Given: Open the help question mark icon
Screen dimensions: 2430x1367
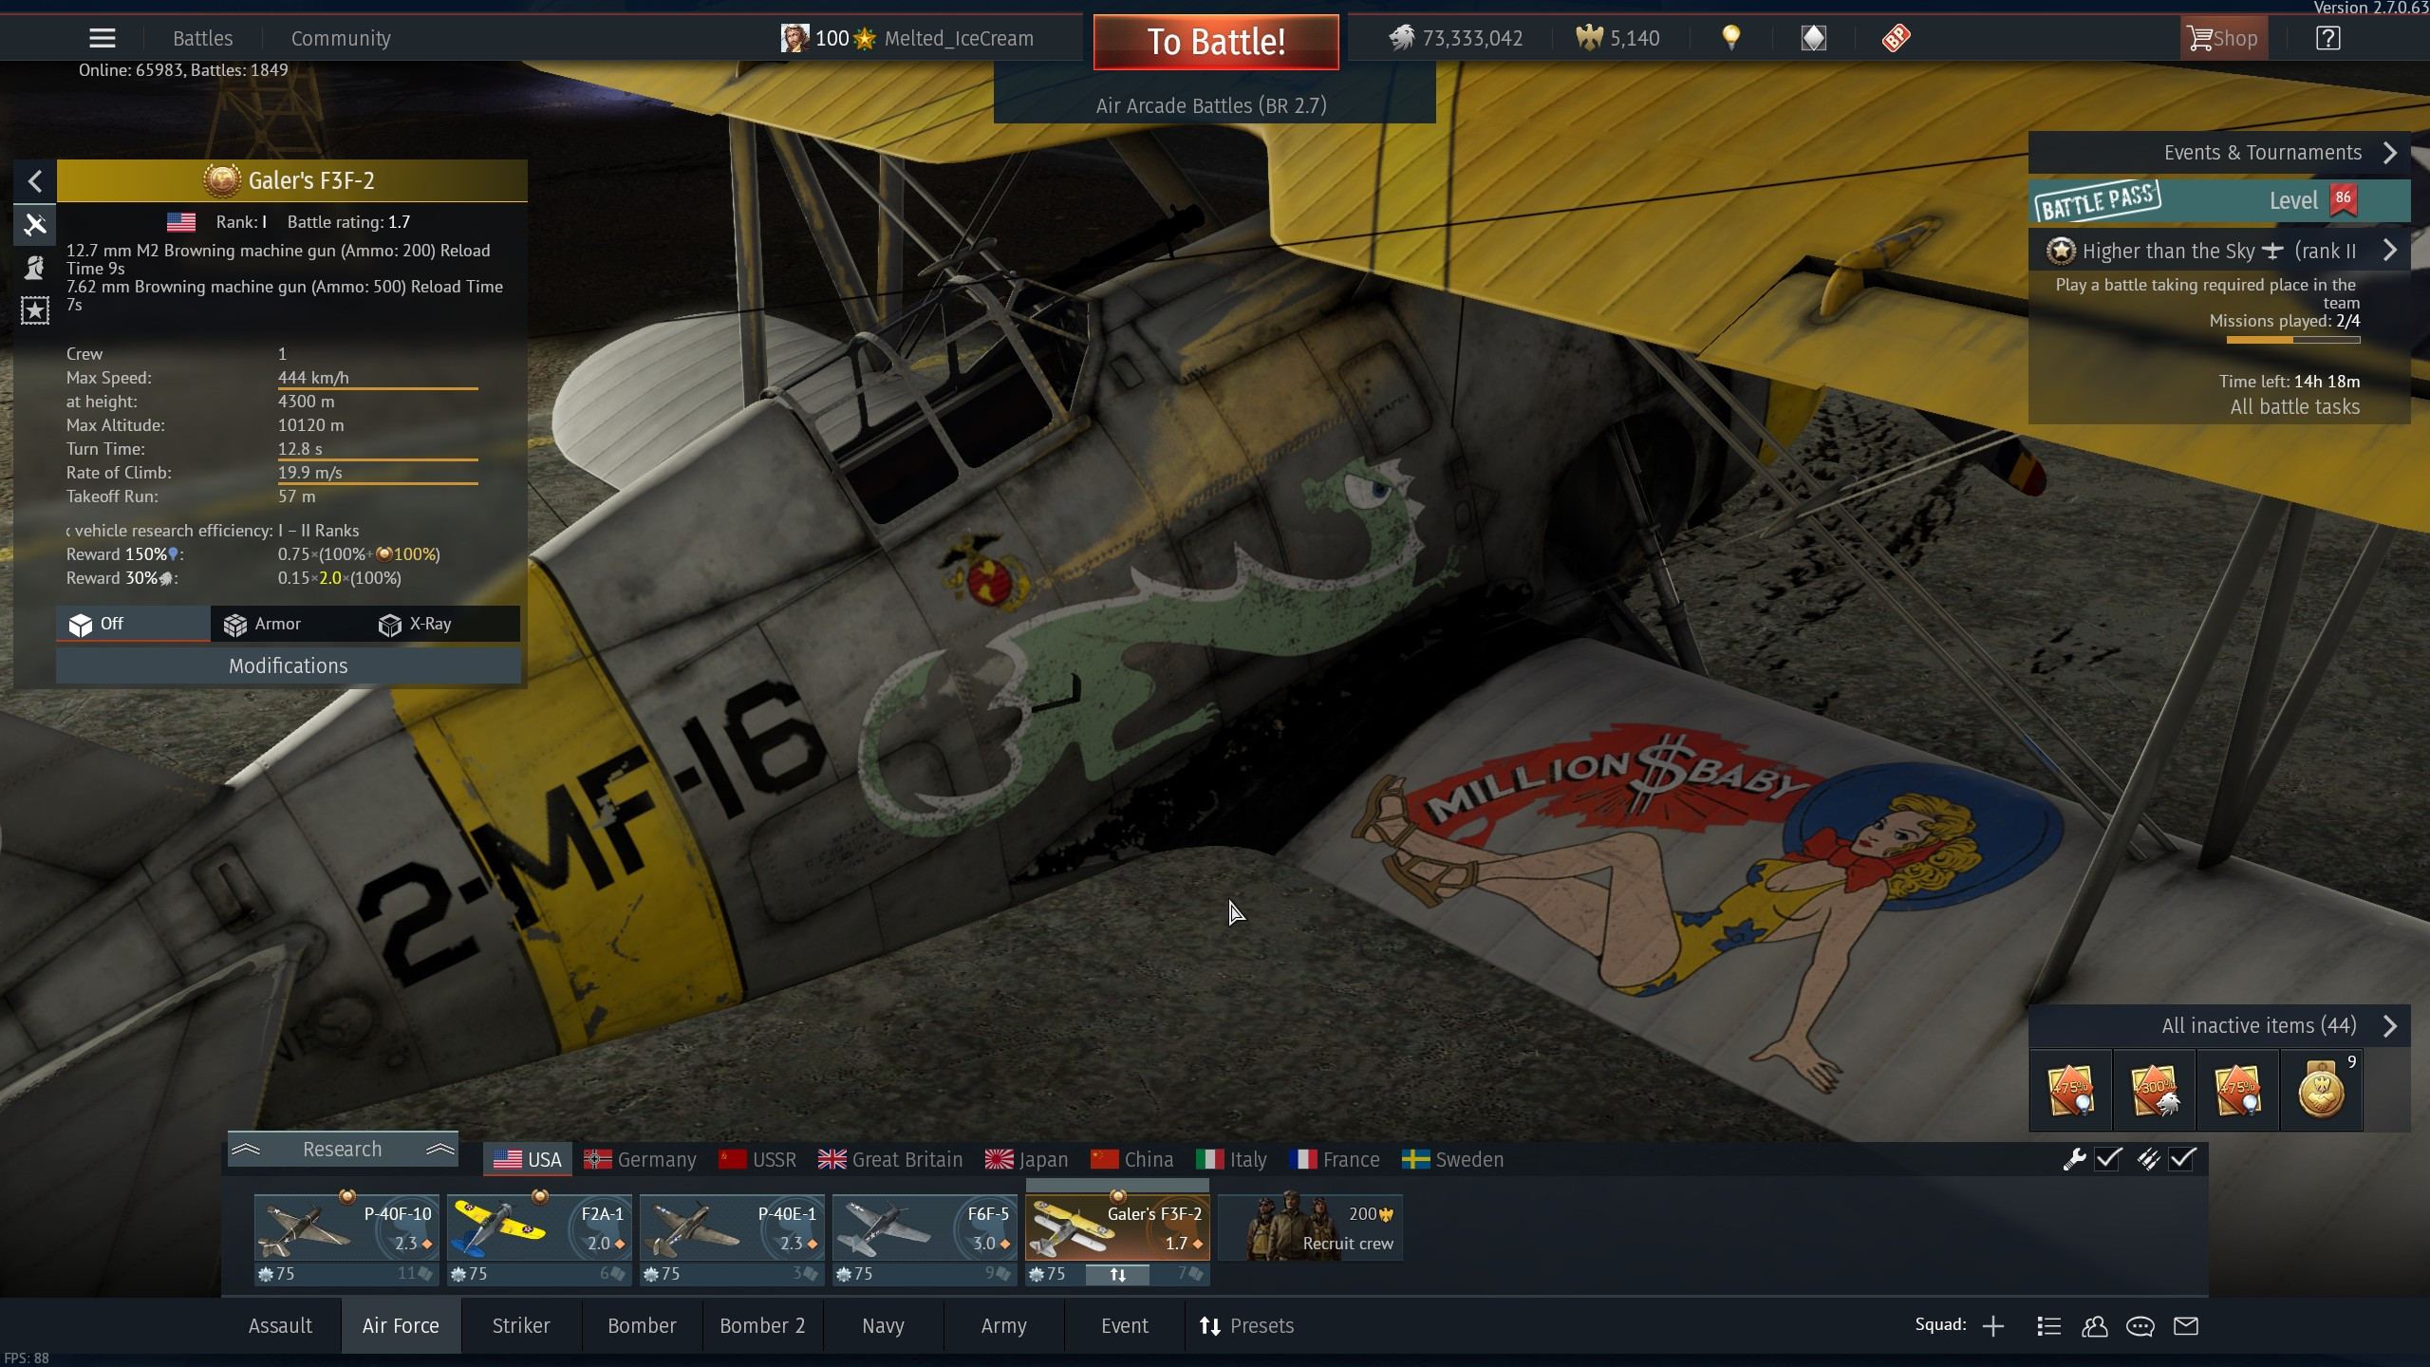Looking at the screenshot, I should pyautogui.click(x=2328, y=38).
